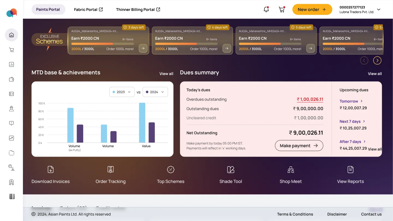Click the Download Invoices icon

pyautogui.click(x=50, y=169)
